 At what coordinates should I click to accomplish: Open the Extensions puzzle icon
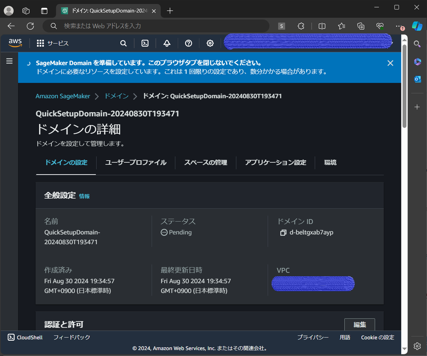[301, 26]
